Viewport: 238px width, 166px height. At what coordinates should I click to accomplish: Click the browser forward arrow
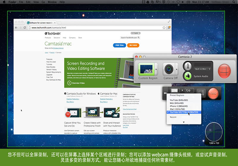(x=21, y=27)
